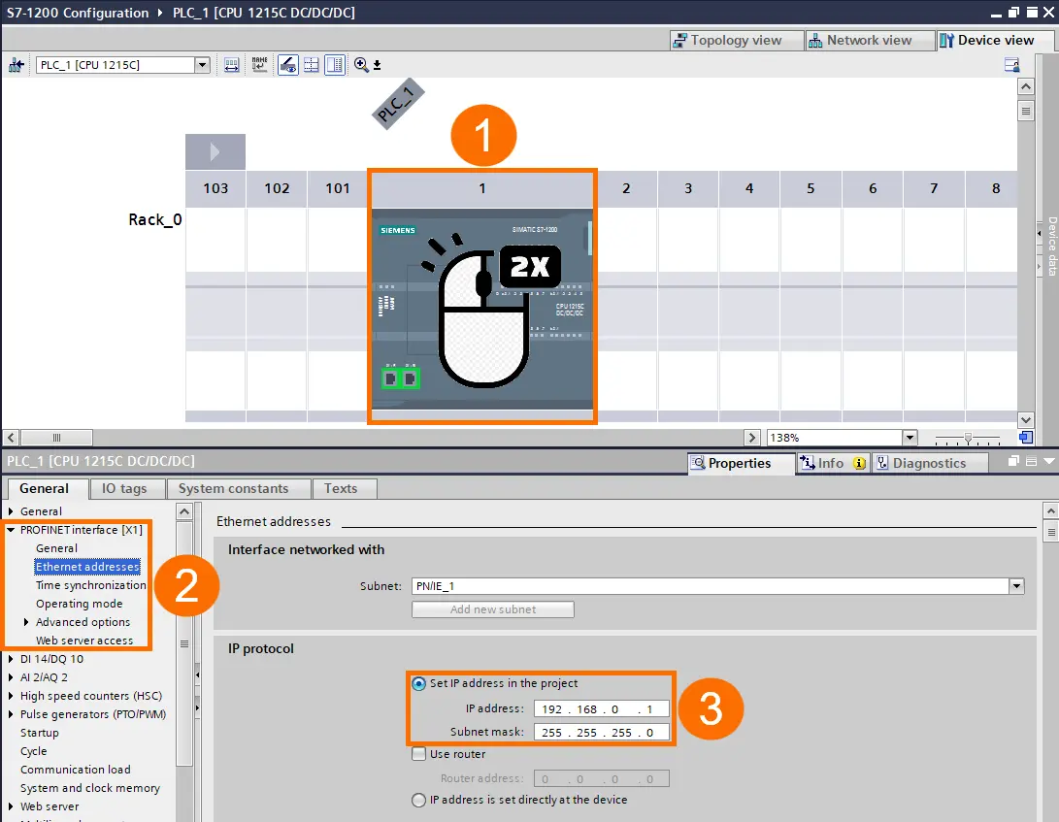
Task: Open the Subnet PN/IE_1 dropdown
Action: click(x=1016, y=586)
